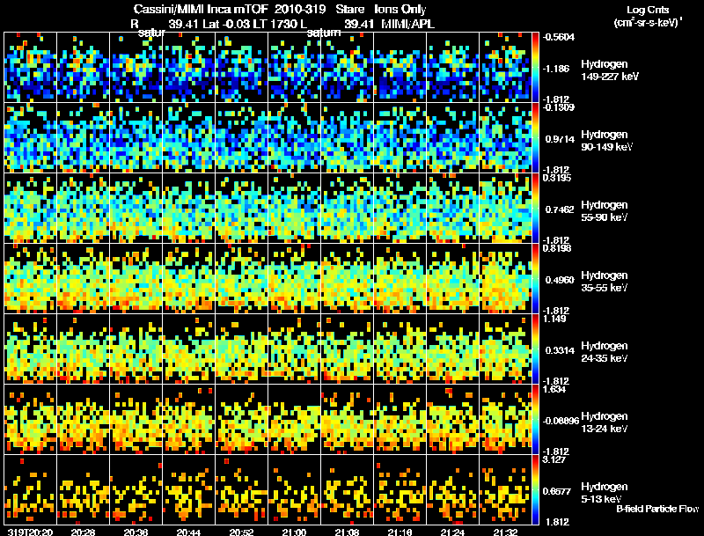Click the '20:52' time axis label
Image resolution: width=704 pixels, height=536 pixels.
click(x=241, y=532)
